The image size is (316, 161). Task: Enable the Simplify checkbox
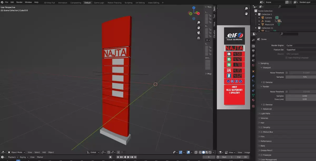click(261, 127)
